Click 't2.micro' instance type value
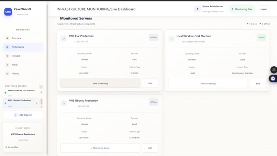Screen dimensions: 277x156 134,73
